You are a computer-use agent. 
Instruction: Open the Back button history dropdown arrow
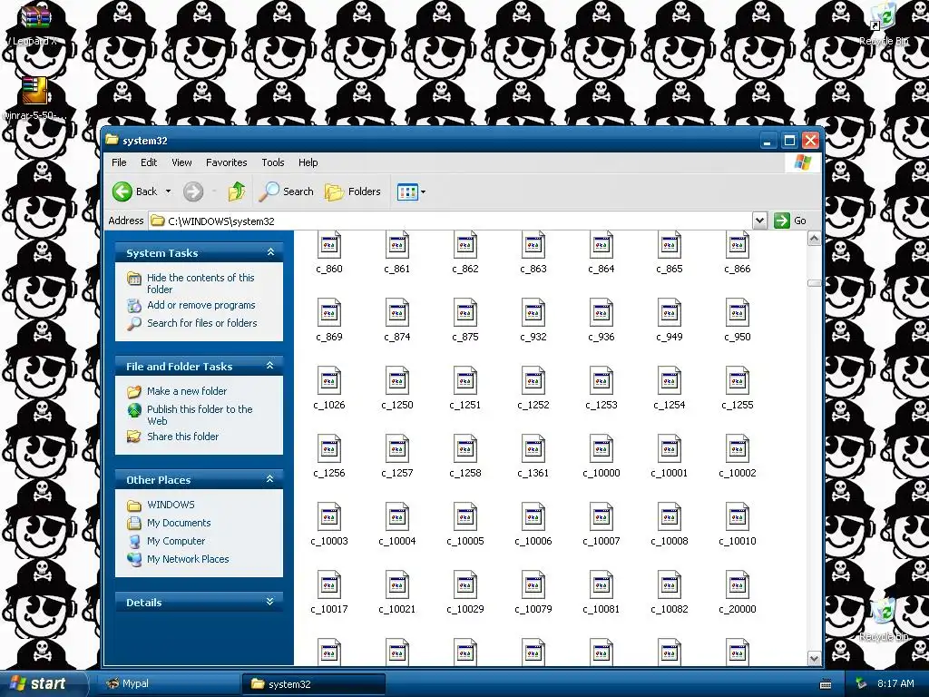coord(168,191)
